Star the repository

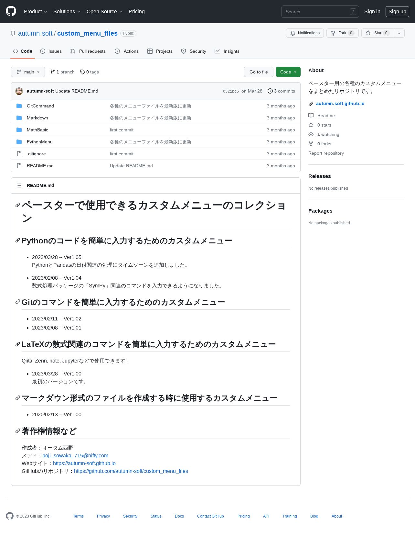pos(378,33)
